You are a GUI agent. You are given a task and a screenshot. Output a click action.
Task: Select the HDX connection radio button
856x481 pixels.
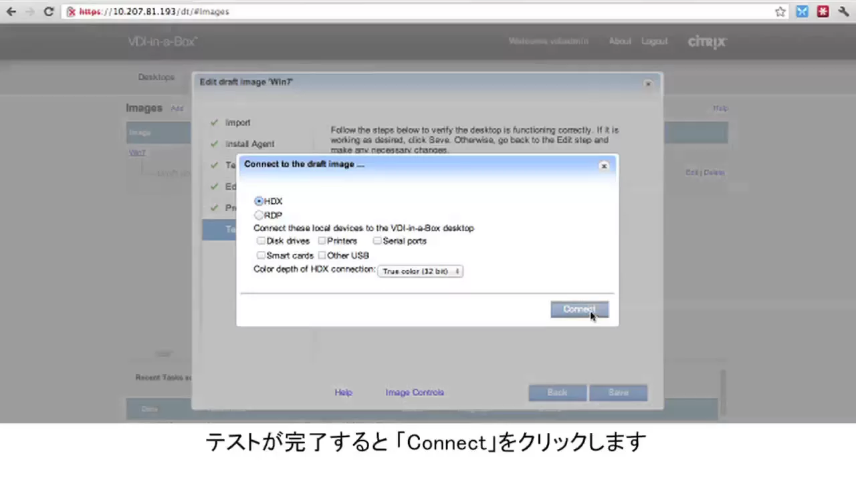point(259,201)
